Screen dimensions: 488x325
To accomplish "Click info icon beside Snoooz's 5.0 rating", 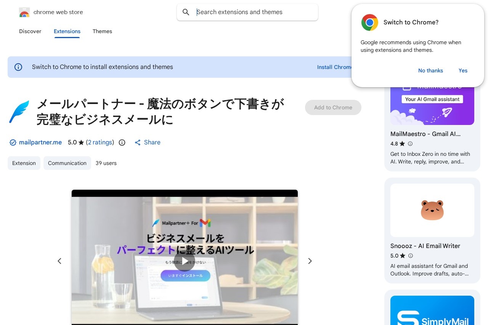I will [411, 256].
